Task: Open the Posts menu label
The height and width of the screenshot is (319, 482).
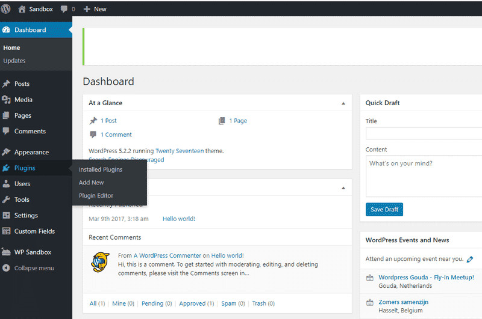Action: pyautogui.click(x=22, y=84)
